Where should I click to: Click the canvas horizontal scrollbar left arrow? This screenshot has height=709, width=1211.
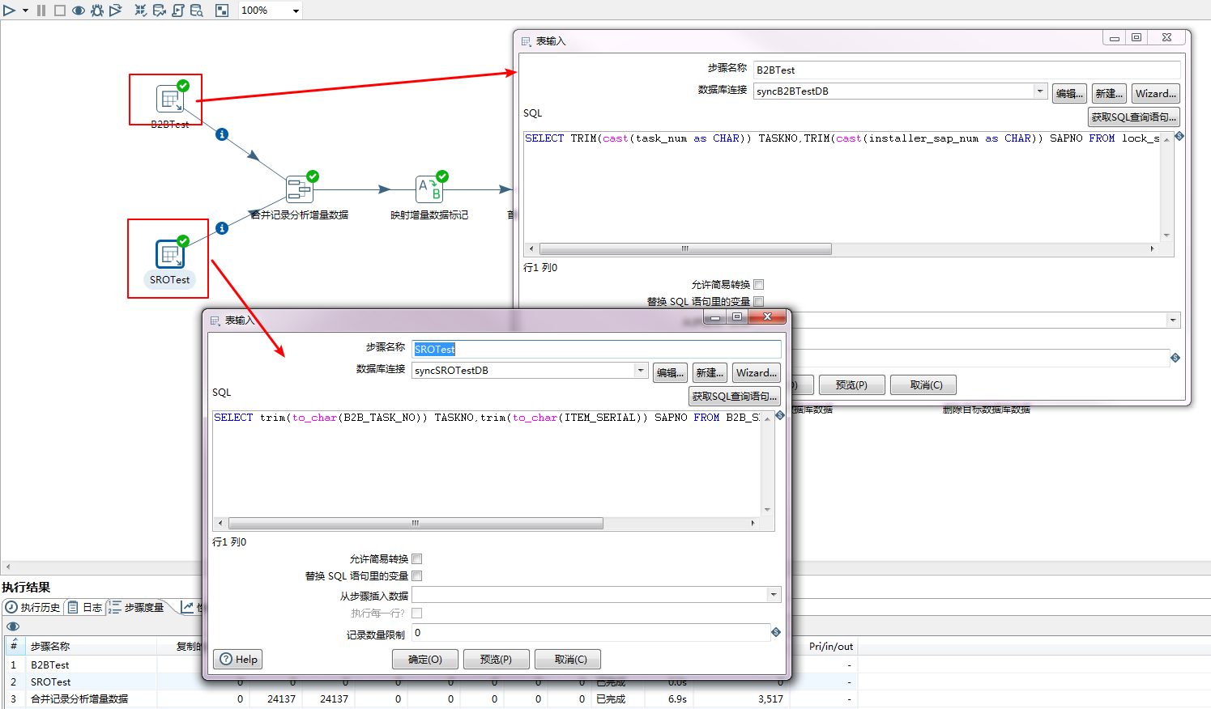pos(7,567)
